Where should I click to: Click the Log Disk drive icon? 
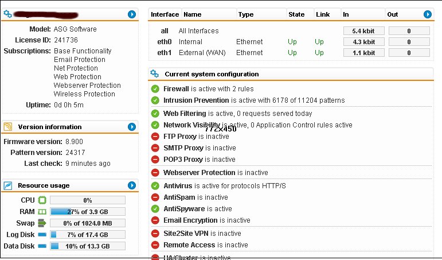click(x=42, y=235)
